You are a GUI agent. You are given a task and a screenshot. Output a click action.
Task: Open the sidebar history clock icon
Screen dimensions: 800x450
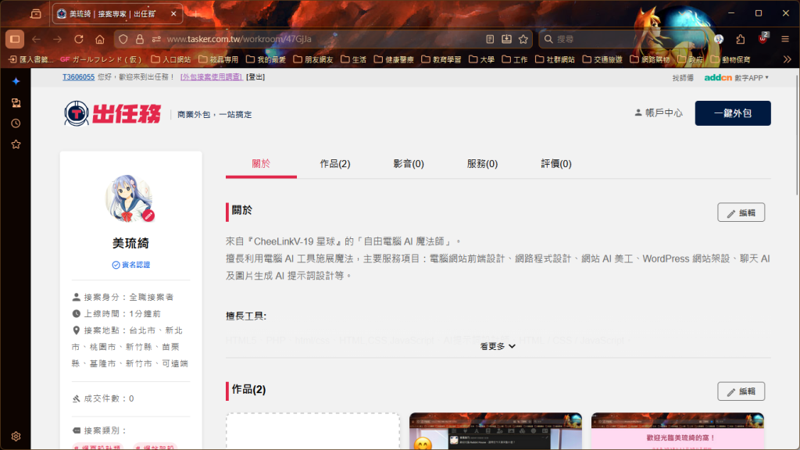click(x=16, y=123)
